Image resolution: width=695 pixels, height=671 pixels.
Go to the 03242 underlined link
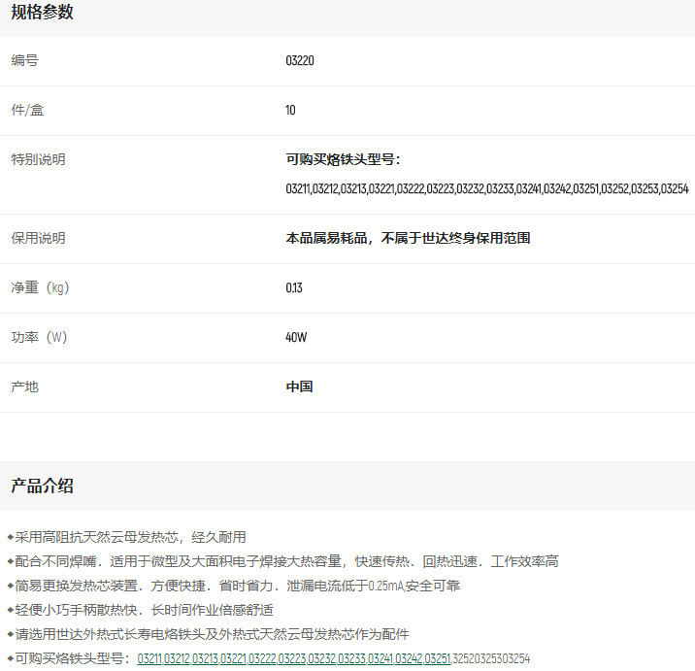pyautogui.click(x=409, y=658)
